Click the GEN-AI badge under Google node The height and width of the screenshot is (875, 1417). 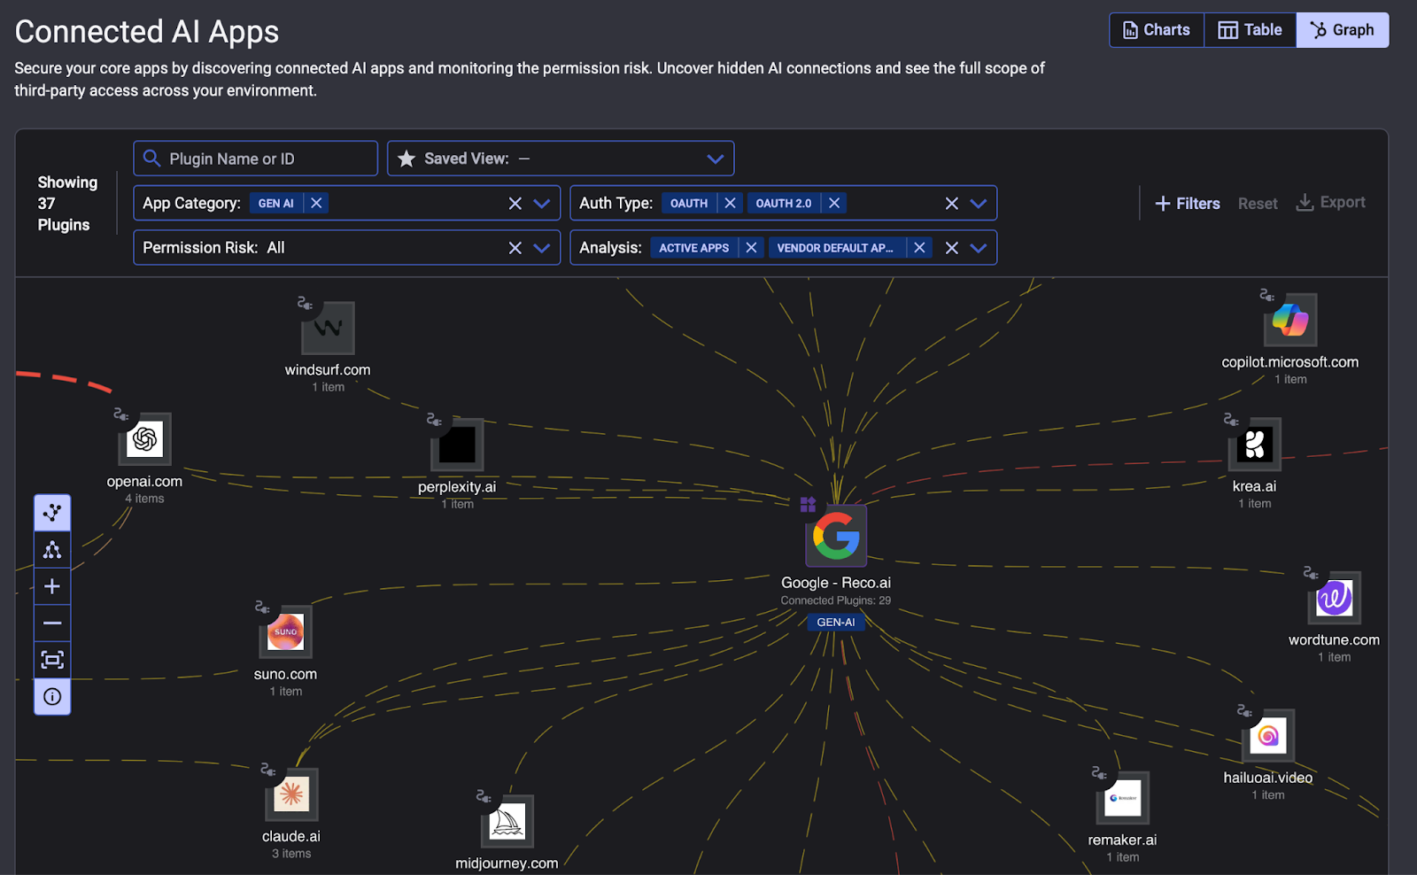coord(836,623)
